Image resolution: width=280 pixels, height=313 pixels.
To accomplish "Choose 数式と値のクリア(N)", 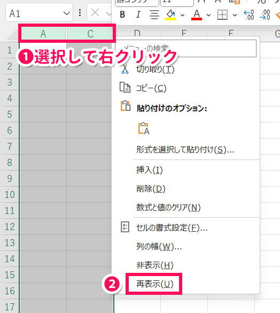I will [168, 208].
